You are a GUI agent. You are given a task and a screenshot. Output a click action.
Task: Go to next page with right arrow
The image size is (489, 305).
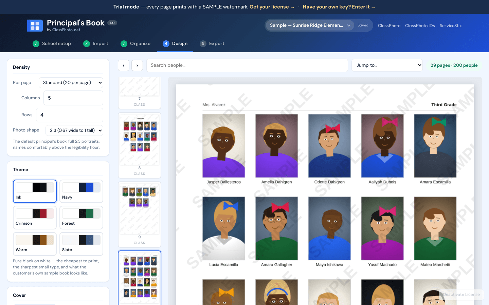[137, 65]
